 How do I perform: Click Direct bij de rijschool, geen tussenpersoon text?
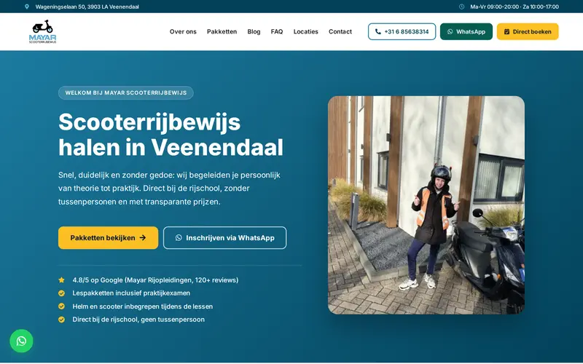coord(138,320)
